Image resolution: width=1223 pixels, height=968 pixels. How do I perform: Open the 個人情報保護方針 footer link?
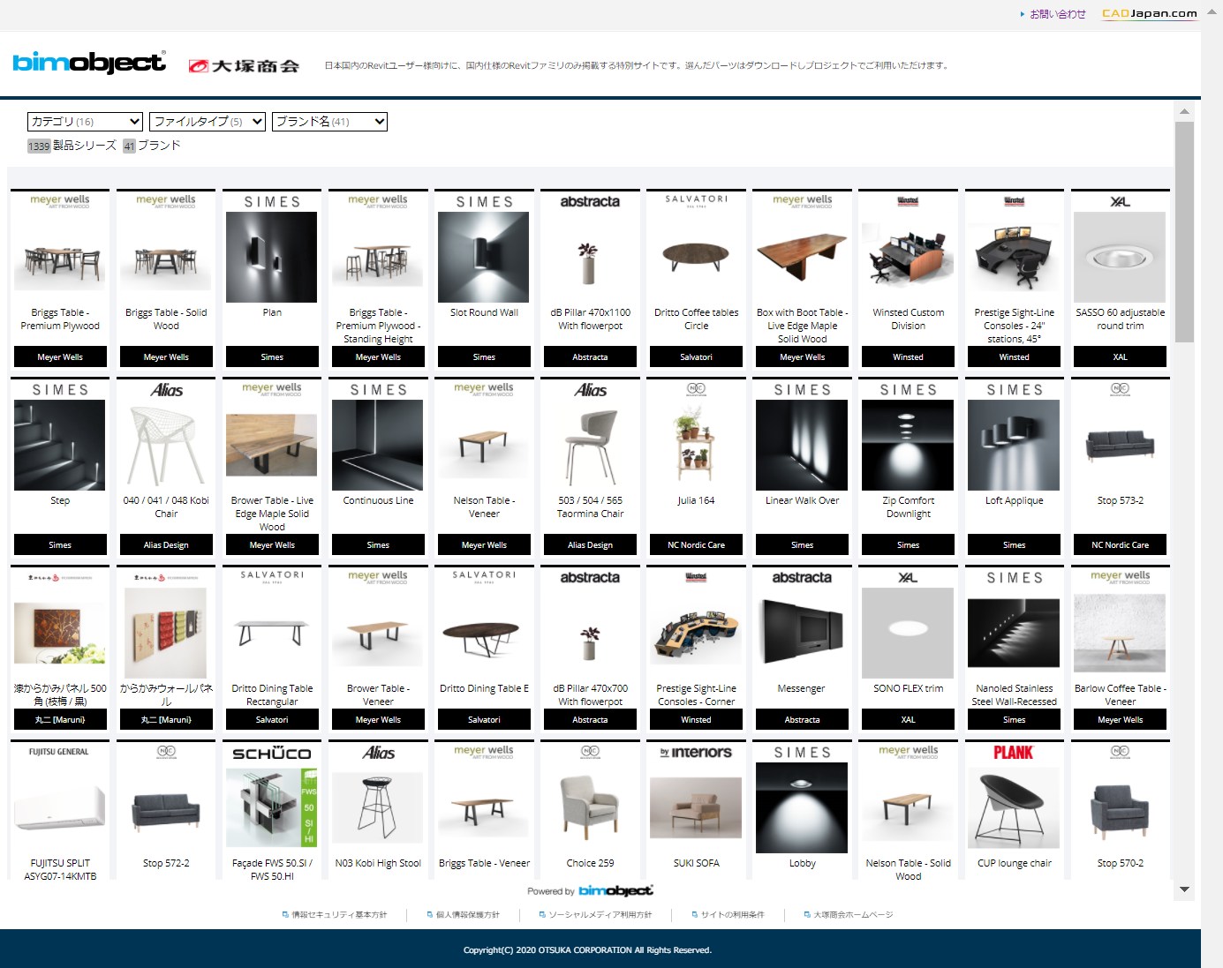(469, 915)
